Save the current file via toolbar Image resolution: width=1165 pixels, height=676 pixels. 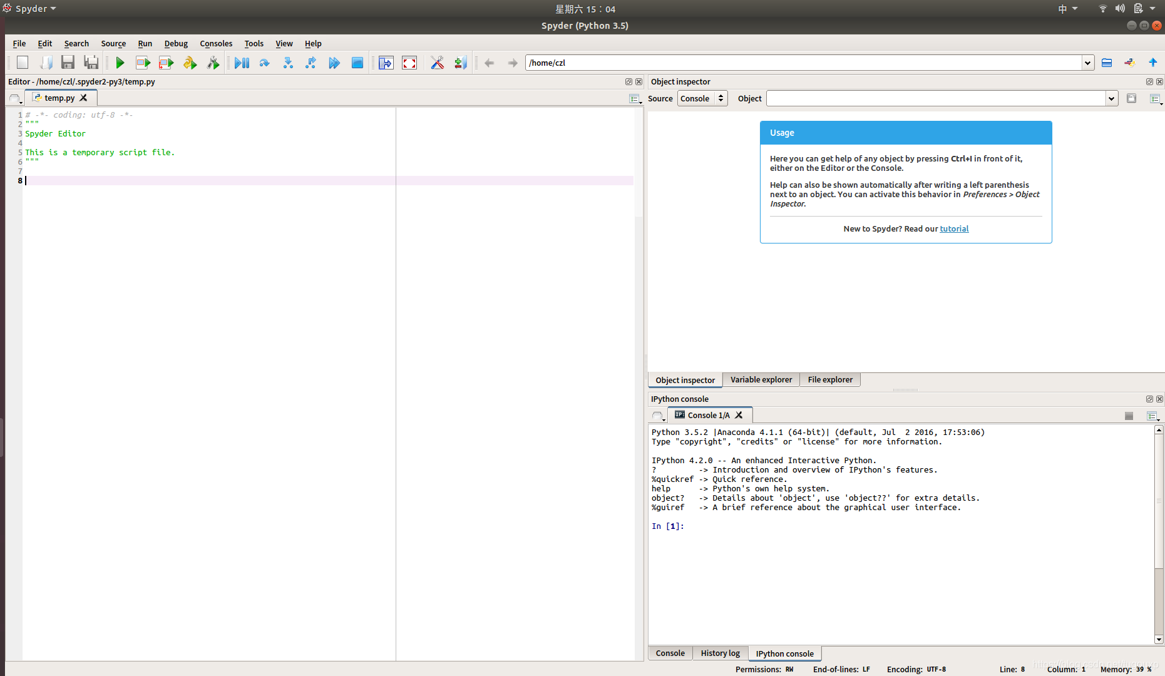click(68, 63)
